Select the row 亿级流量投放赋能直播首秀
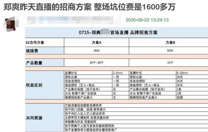The image size is (208, 132). [x=136, y=105]
